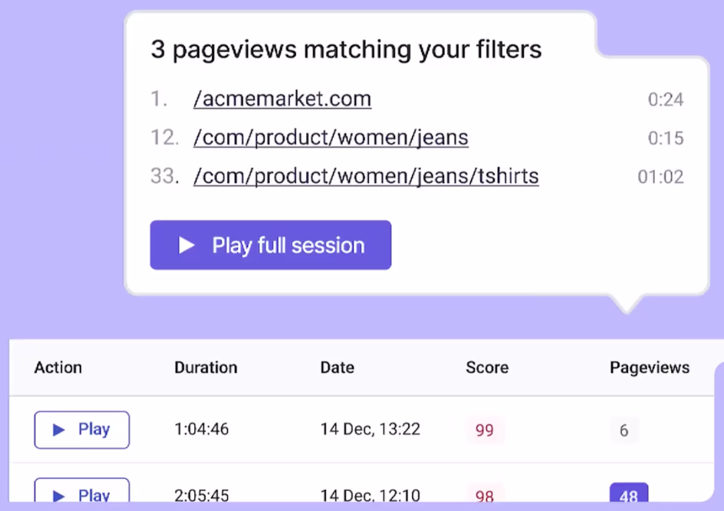
Task: Sort by the Duration column header
Action: [206, 367]
